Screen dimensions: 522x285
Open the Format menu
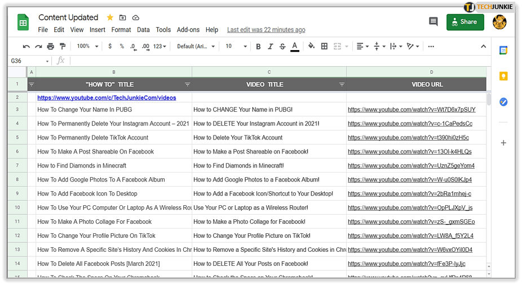point(121,30)
